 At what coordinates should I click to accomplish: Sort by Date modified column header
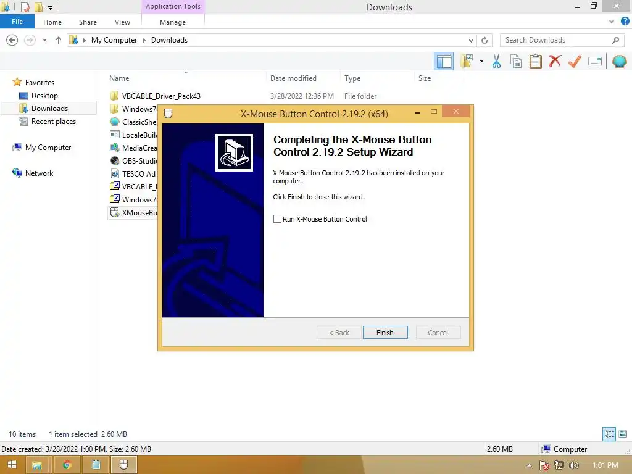click(x=293, y=78)
